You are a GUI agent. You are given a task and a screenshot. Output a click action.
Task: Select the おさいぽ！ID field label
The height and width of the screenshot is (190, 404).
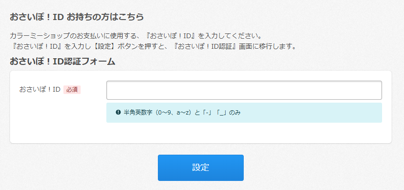[40, 89]
